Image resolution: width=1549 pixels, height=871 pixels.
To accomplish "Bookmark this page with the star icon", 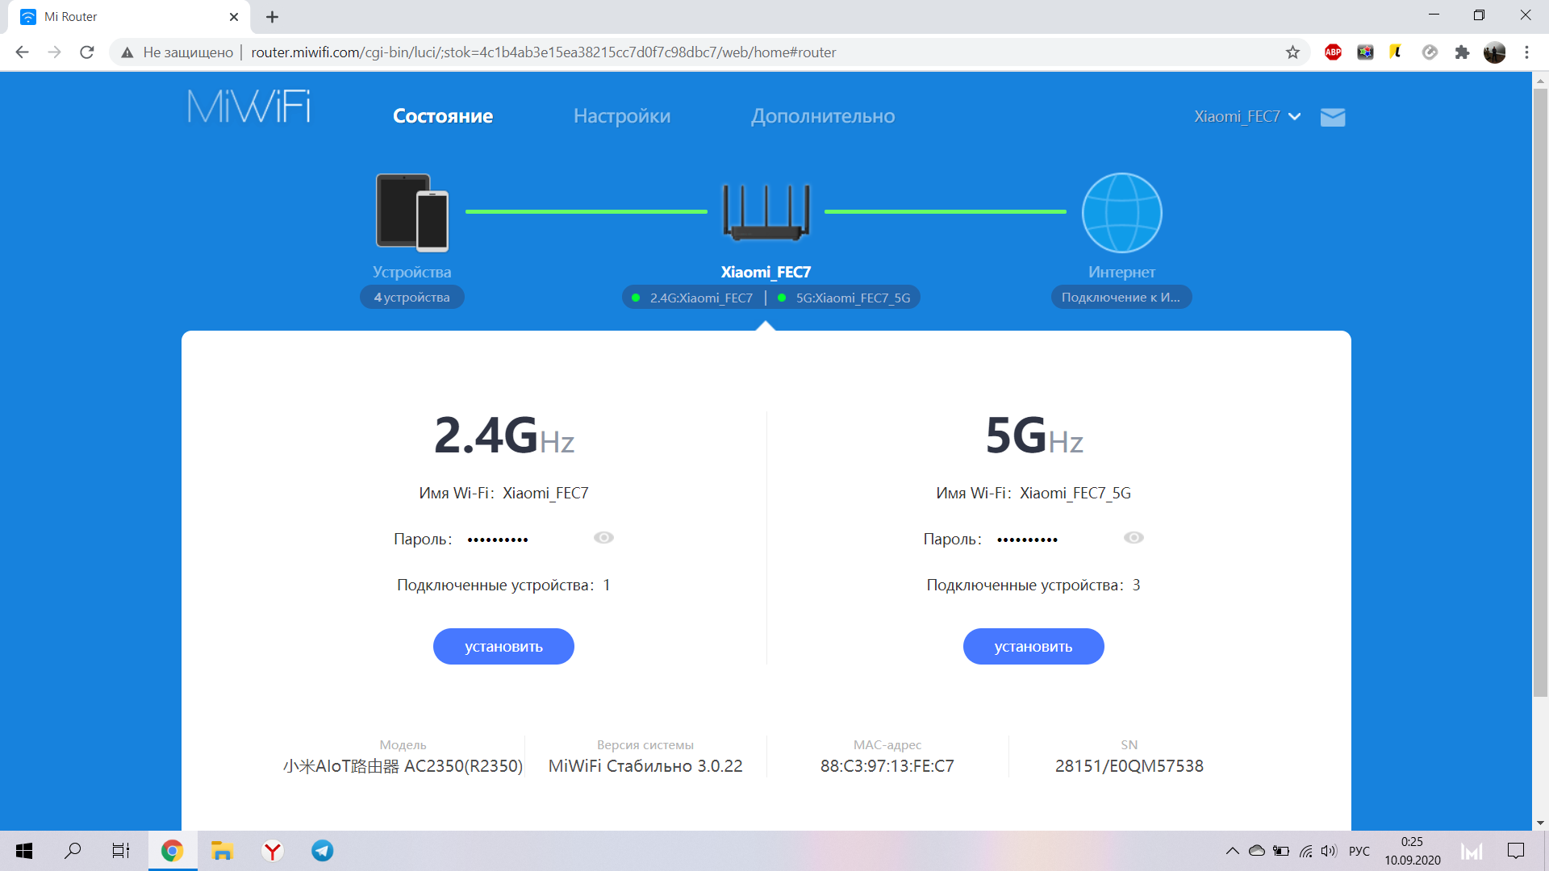I will pos(1292,52).
